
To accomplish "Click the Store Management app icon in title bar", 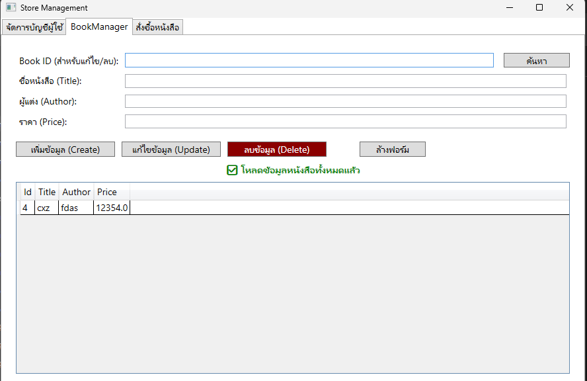I will (x=11, y=8).
